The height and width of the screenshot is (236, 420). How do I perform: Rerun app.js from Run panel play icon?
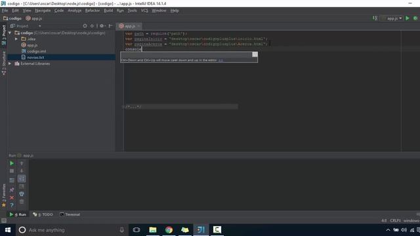coord(12,163)
